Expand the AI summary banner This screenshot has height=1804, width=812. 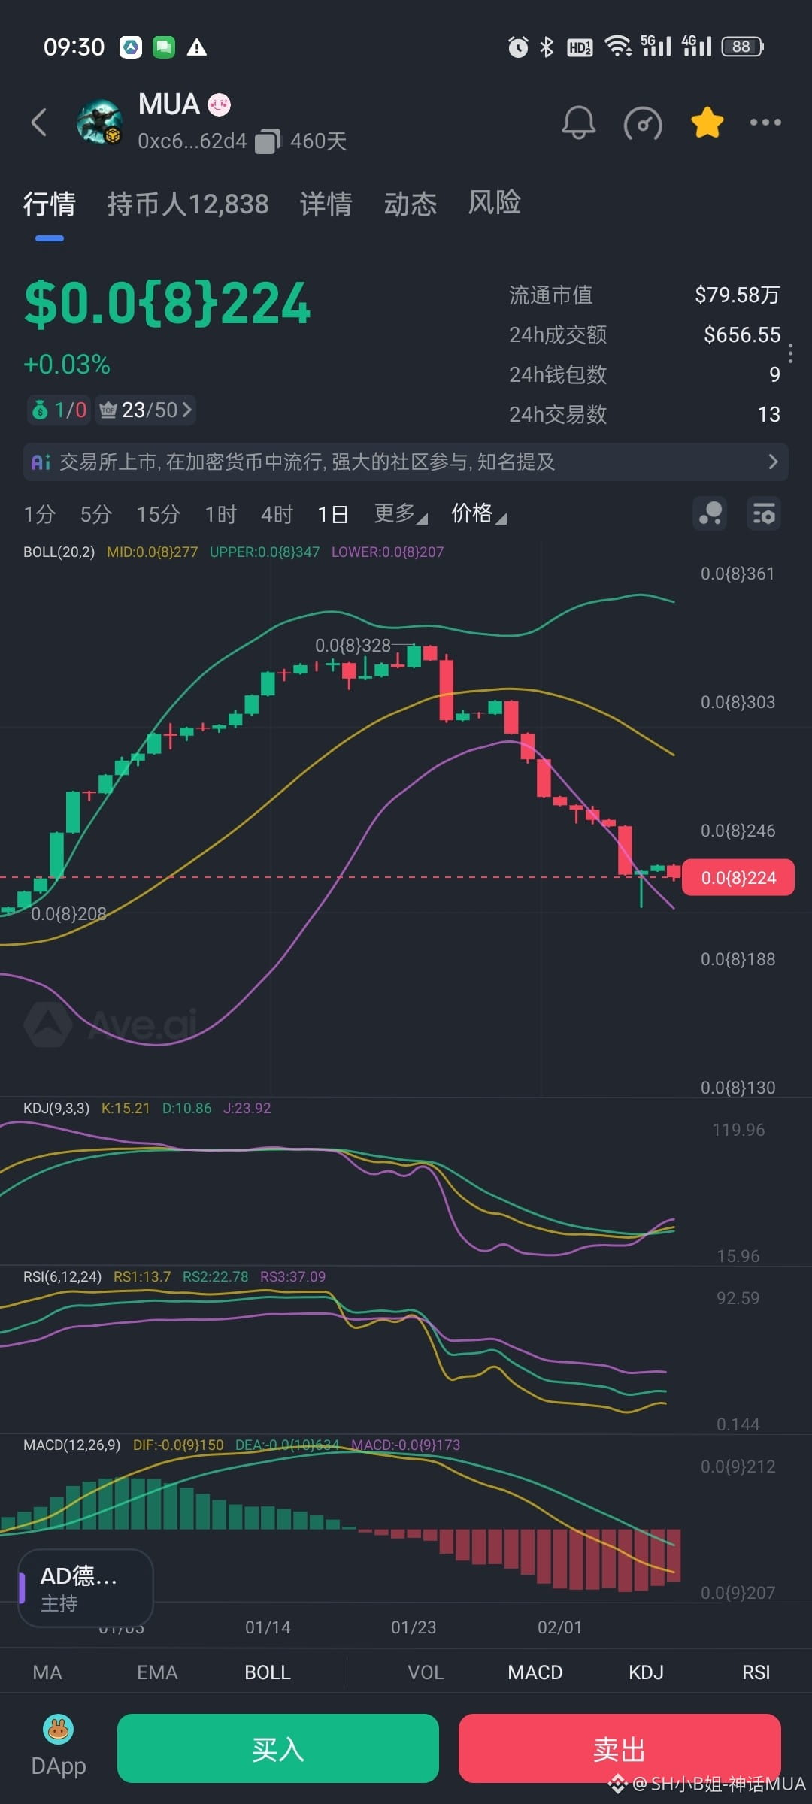point(405,462)
